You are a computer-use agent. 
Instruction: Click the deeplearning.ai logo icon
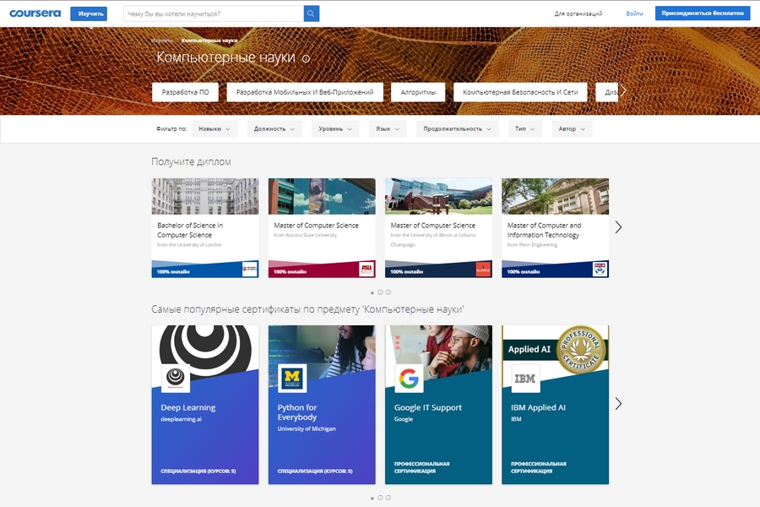[176, 379]
